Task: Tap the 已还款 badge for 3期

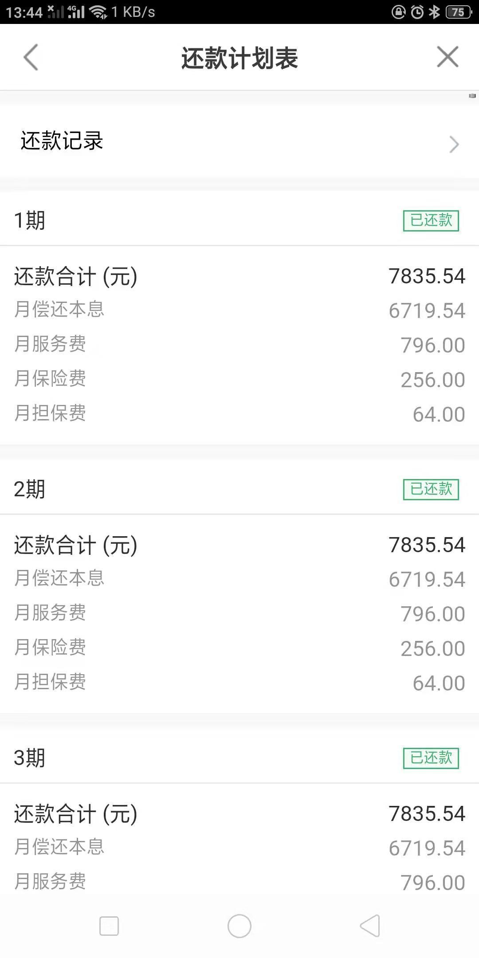Action: click(431, 758)
